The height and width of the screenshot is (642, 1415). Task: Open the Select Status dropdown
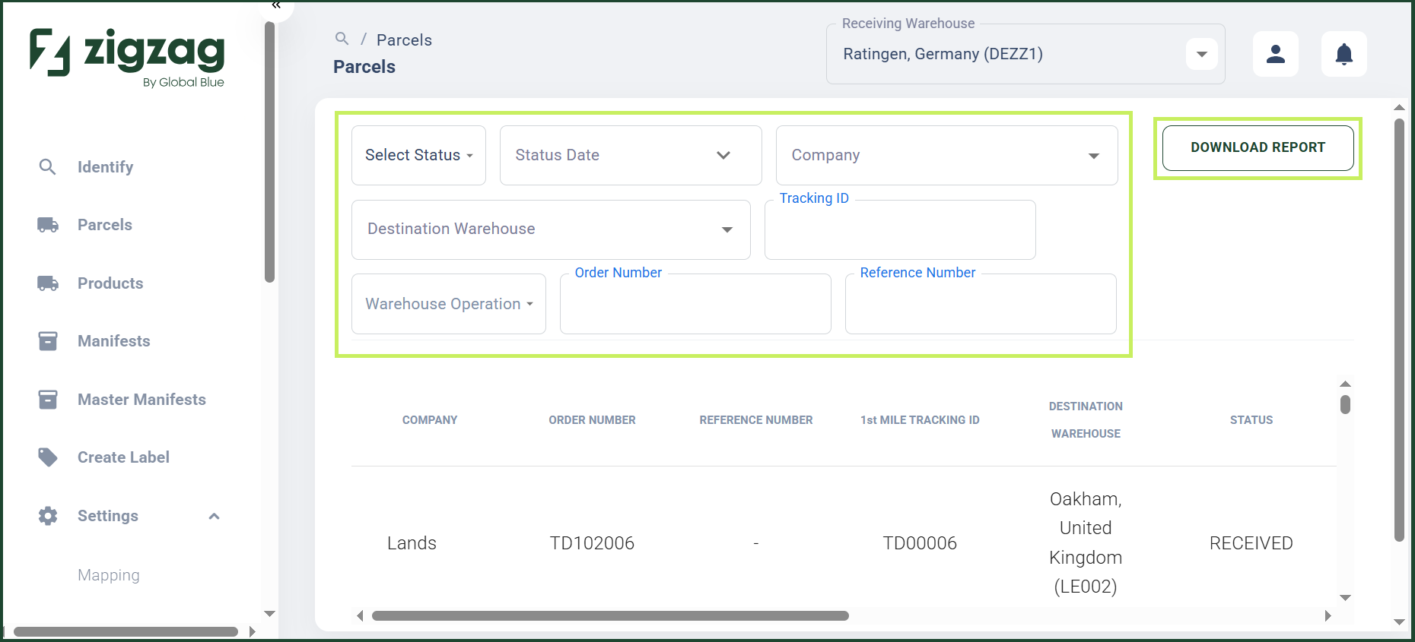tap(418, 155)
